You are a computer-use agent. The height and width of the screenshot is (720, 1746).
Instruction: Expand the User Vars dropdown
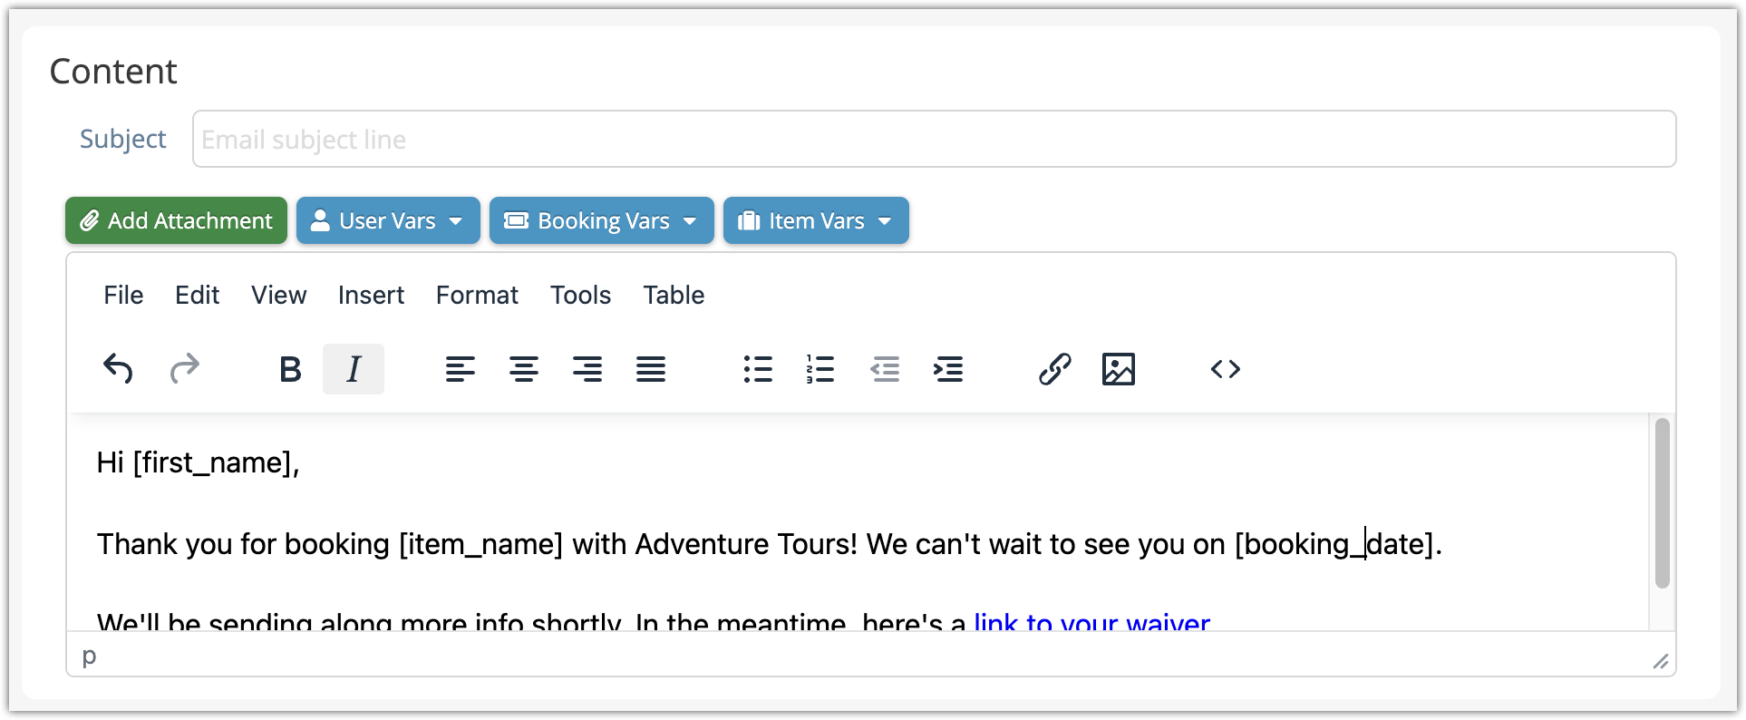click(388, 220)
